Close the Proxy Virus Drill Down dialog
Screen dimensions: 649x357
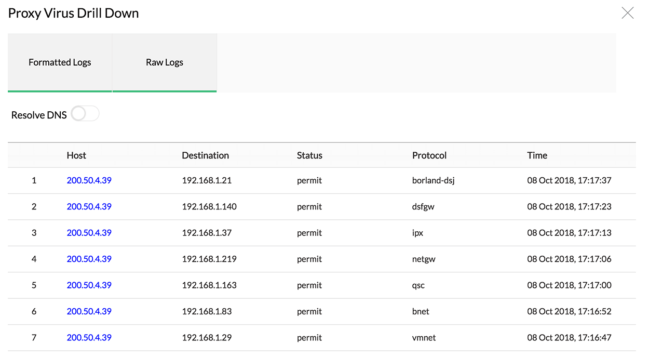coord(627,12)
